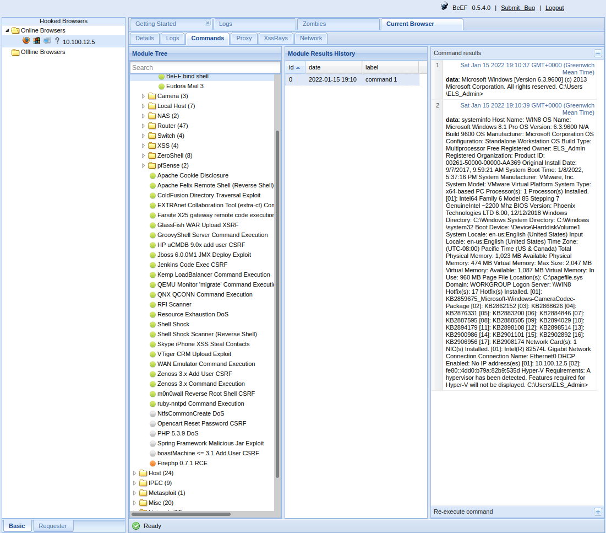The image size is (606, 533).
Task: Select the command 1 row in results history
Action: point(352,79)
